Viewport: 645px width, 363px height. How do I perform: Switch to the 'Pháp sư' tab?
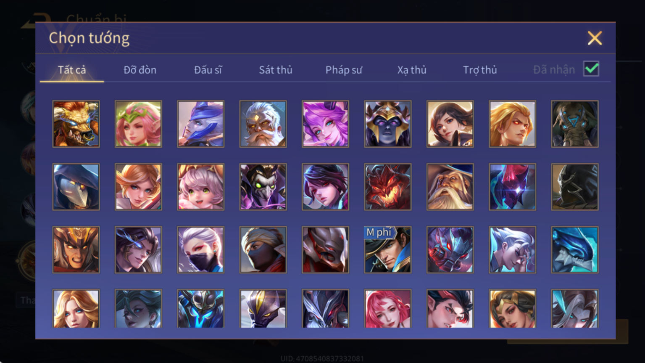(344, 70)
